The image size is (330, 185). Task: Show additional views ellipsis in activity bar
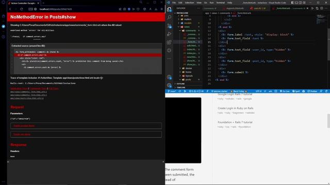pyautogui.click(x=169, y=59)
